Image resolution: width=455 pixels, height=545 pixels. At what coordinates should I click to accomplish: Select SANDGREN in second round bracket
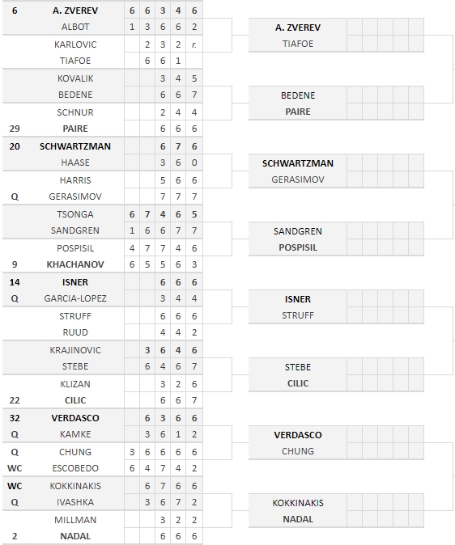coord(298,231)
